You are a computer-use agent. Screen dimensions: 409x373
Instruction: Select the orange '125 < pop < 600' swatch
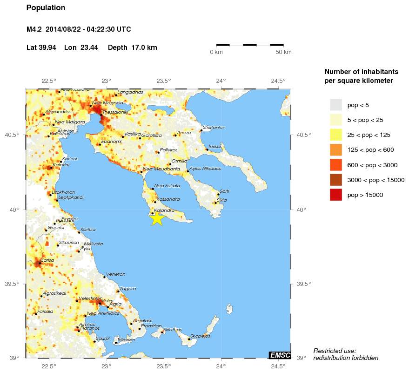tap(335, 150)
